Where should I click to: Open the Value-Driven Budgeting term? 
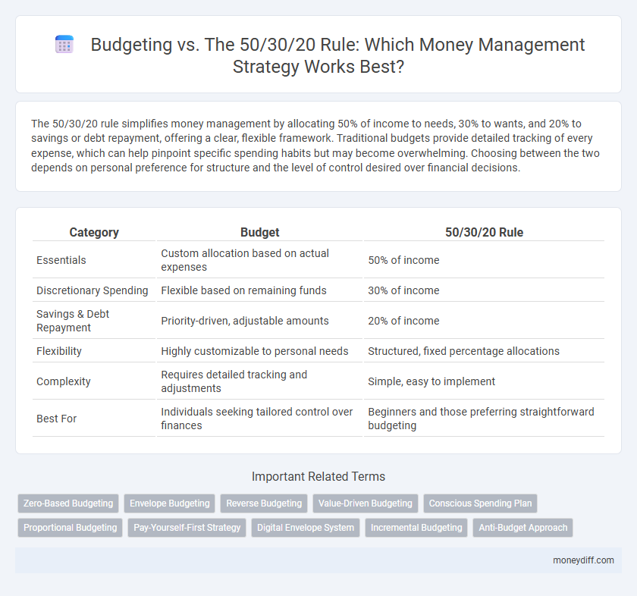coord(366,503)
